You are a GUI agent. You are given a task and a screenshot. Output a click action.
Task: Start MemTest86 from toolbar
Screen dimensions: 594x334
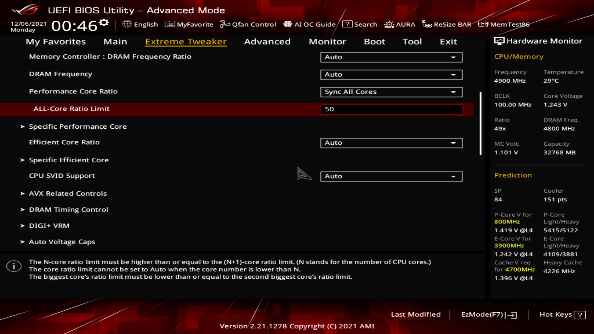coord(504,24)
